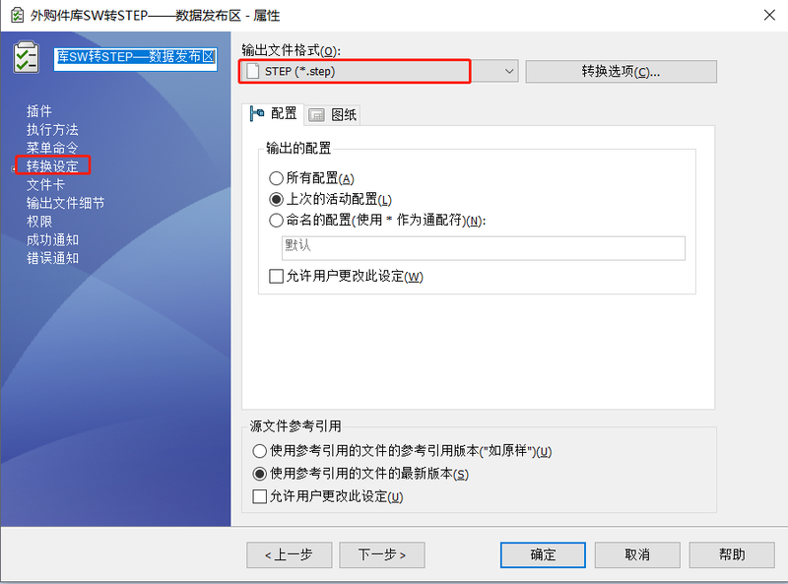788x584 pixels.
Task: Open 错误通知 sidebar item
Action: 52,258
